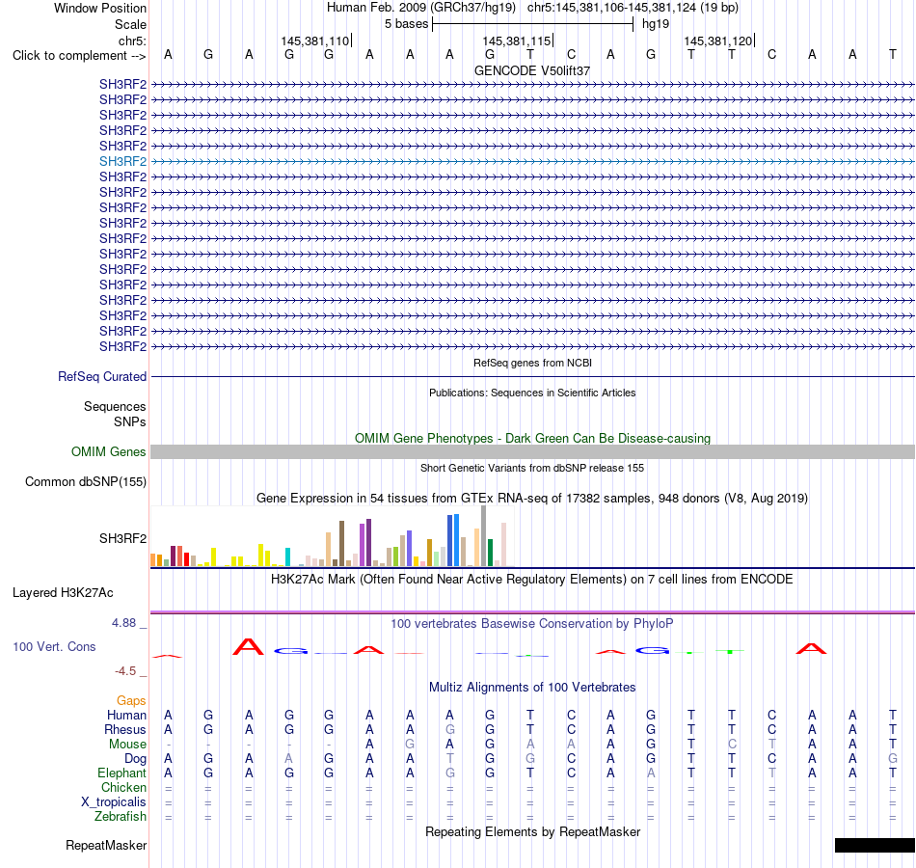The image size is (916, 868).
Task: Click the chr5:145,381,106-145,381,124 coordinates text
Action: (x=633, y=8)
